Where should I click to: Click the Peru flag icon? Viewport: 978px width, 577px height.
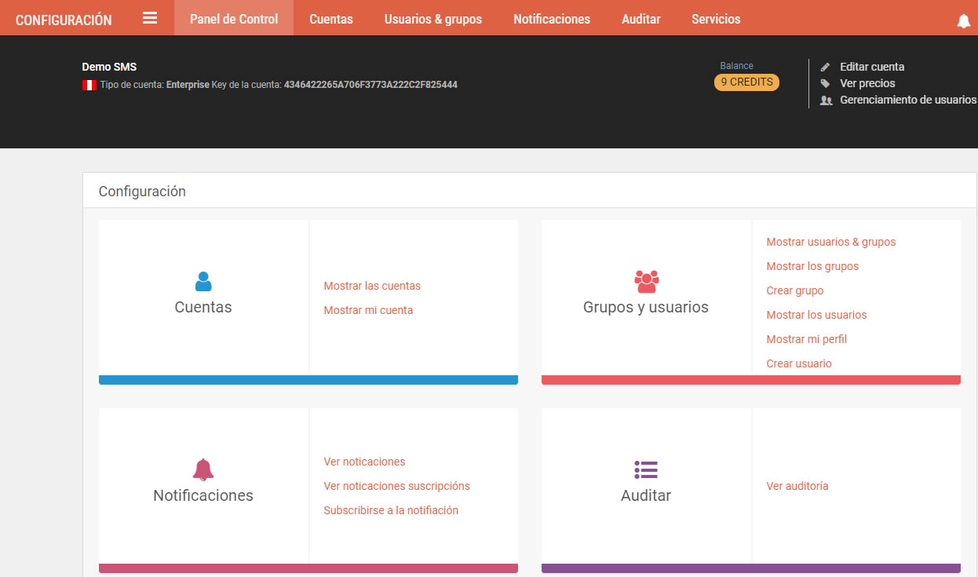coord(89,85)
